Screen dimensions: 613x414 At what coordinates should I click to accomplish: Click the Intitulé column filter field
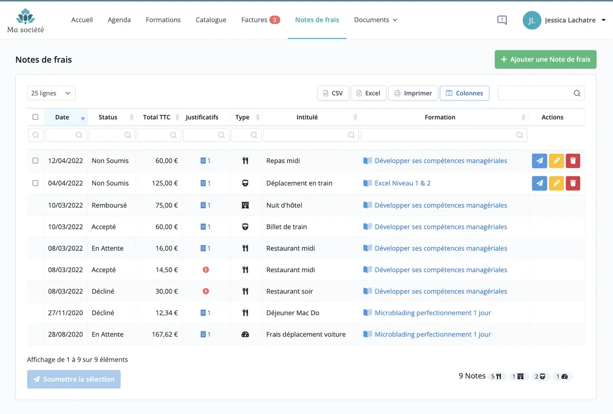pos(311,135)
